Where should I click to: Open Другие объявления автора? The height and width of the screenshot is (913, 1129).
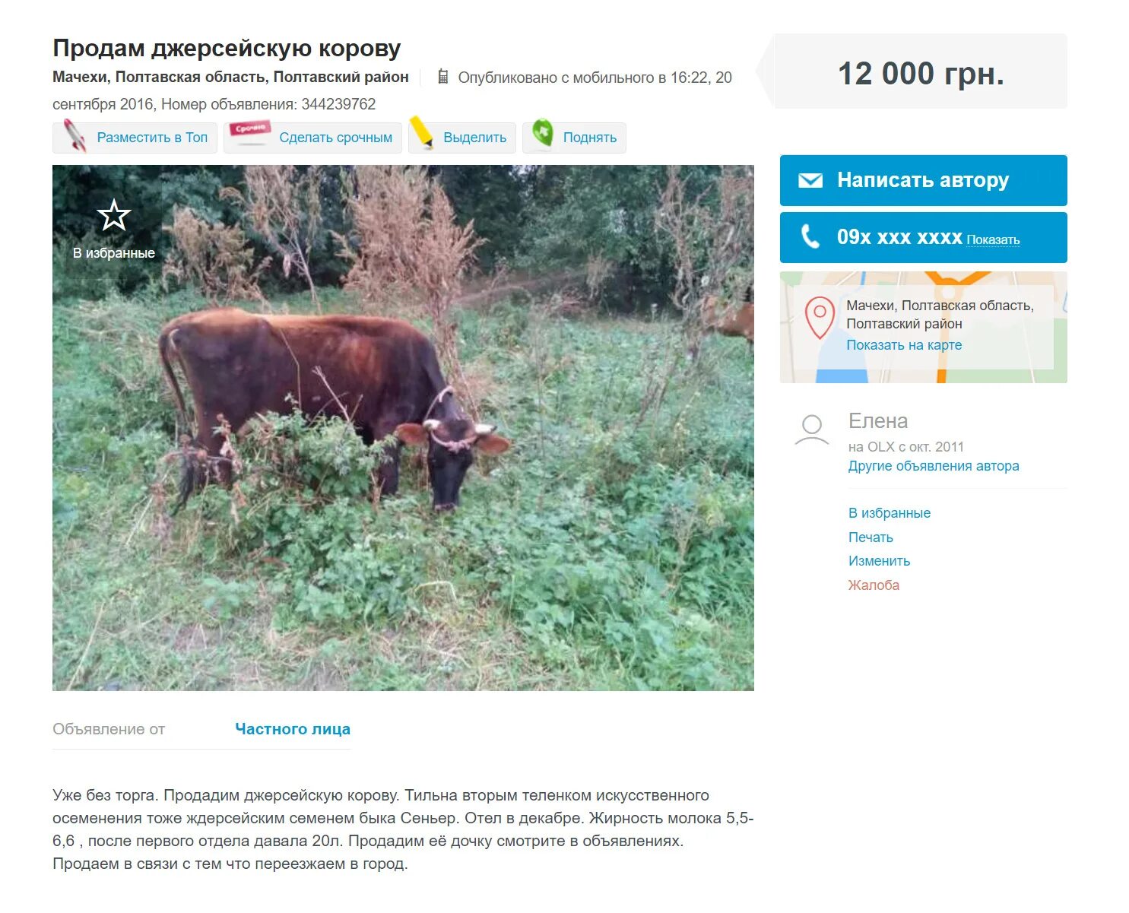tap(934, 466)
